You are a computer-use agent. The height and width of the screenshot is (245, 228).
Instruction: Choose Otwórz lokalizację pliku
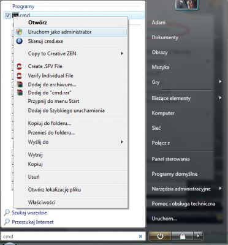coord(71,190)
